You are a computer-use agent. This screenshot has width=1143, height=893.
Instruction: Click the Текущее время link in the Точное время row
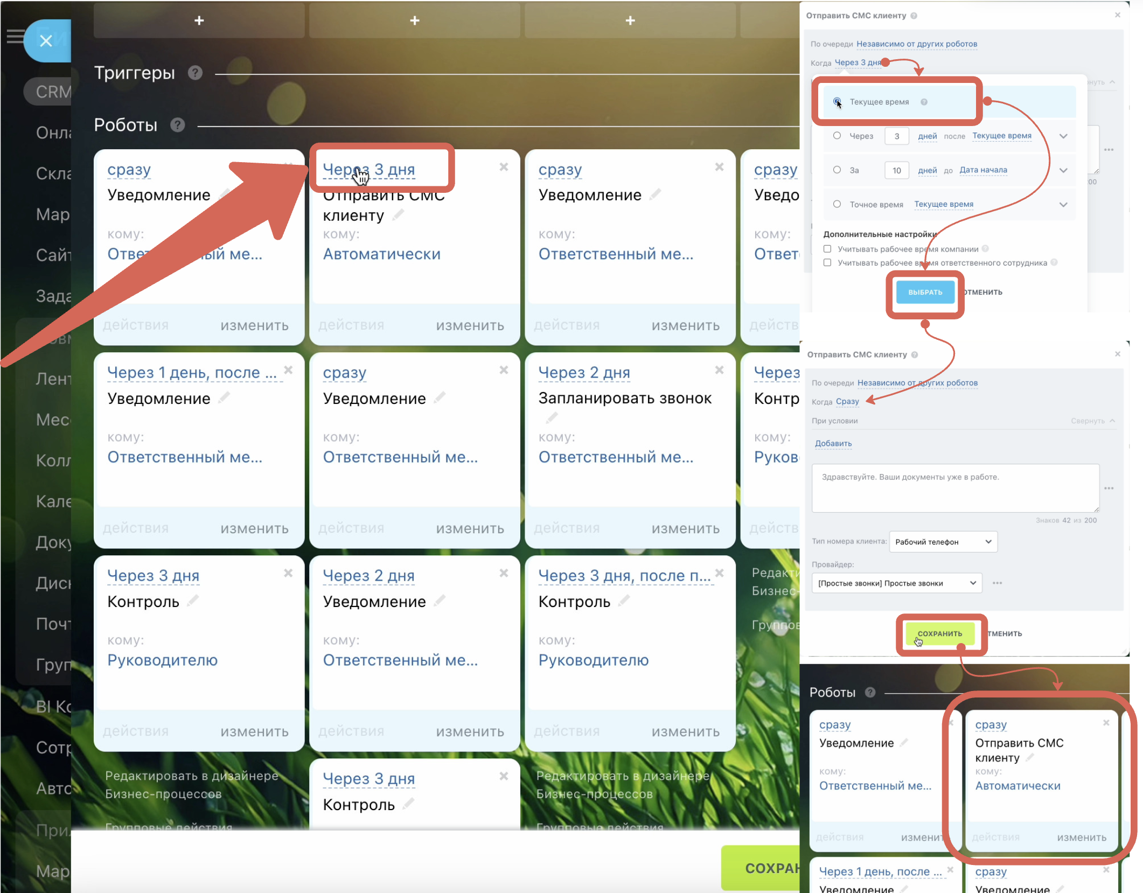pos(944,204)
